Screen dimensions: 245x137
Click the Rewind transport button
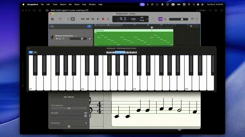82,19
